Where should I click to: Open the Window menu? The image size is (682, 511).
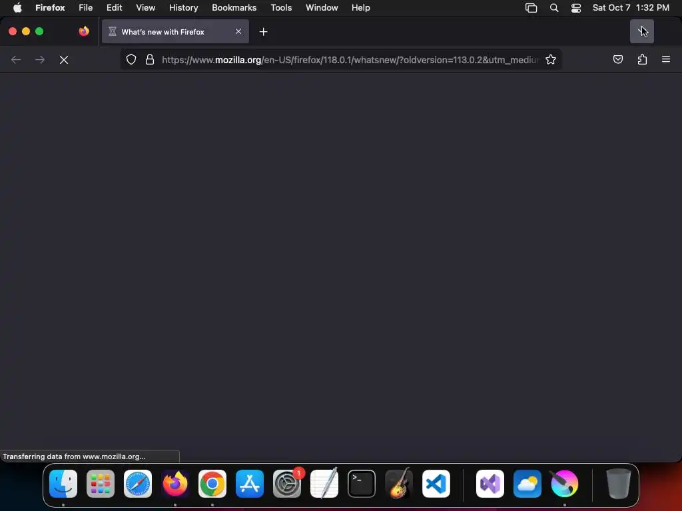[x=322, y=8]
